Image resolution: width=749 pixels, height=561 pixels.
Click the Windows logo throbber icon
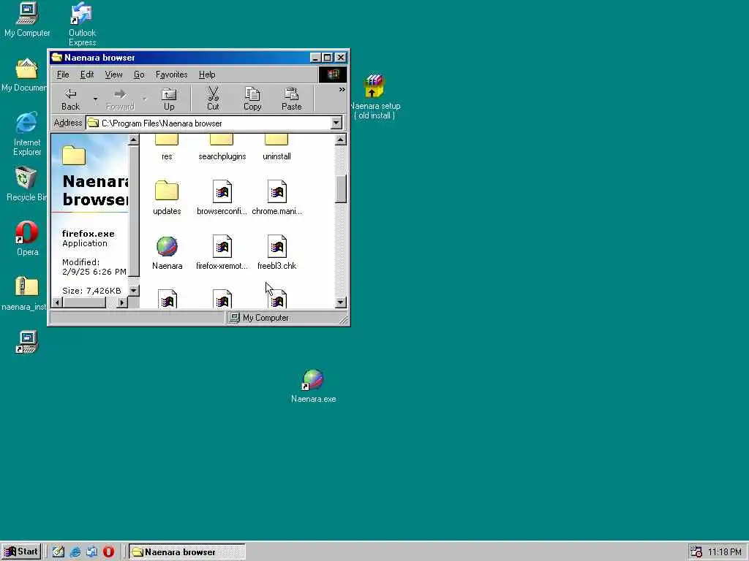tap(333, 75)
